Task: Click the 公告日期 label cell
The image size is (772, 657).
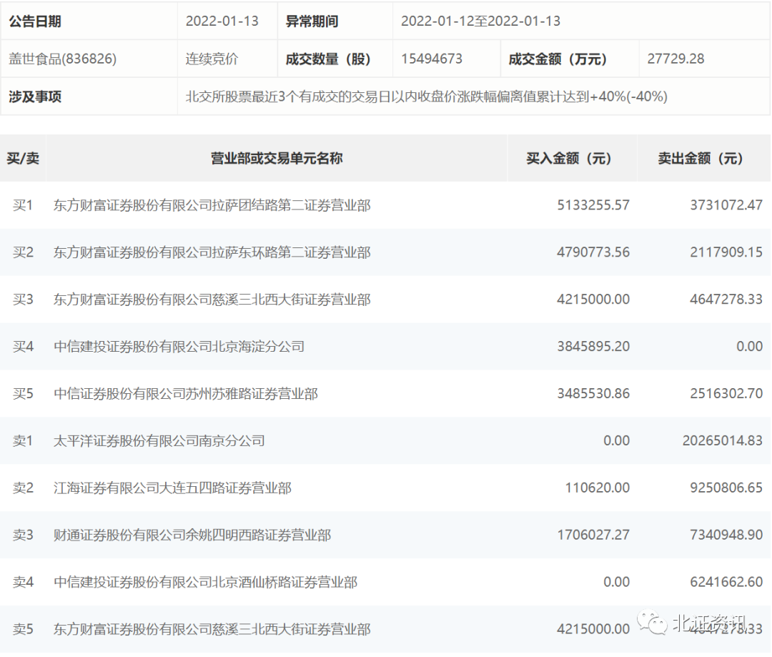Action: [x=89, y=21]
